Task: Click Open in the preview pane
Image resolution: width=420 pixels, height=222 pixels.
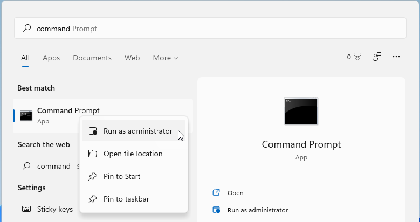Action: 236,193
